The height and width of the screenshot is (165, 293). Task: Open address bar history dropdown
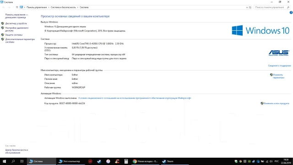click(x=247, y=7)
